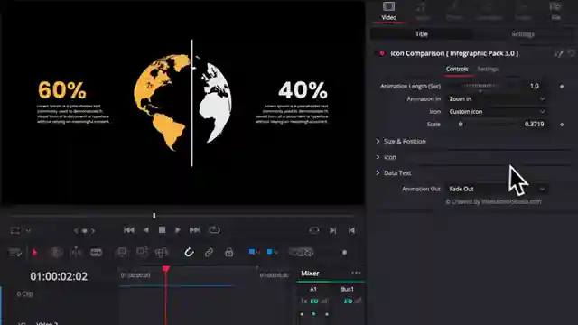
Task: Open EQ for the A1 channel
Action: (314, 302)
